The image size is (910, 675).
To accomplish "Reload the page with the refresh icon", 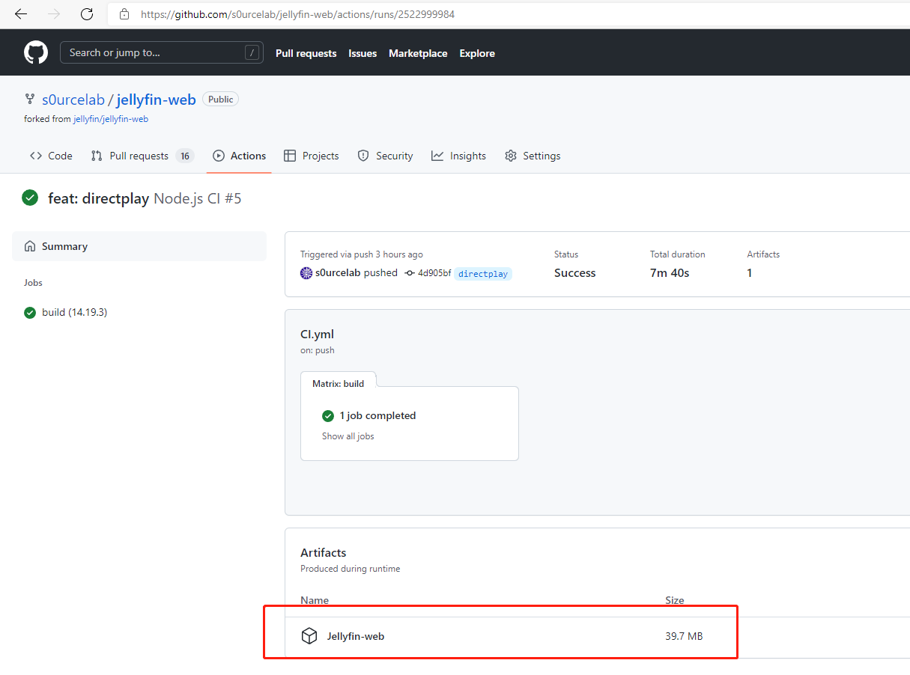I will point(87,14).
